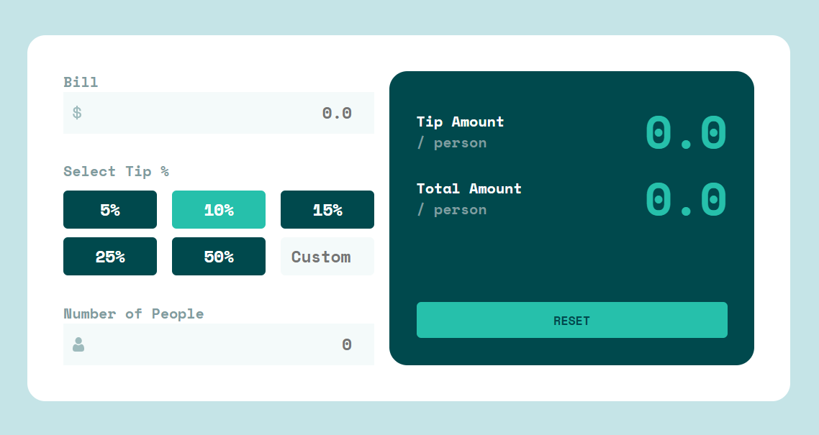The width and height of the screenshot is (819, 435).
Task: Click the Tip Amount label
Action: click(459, 122)
